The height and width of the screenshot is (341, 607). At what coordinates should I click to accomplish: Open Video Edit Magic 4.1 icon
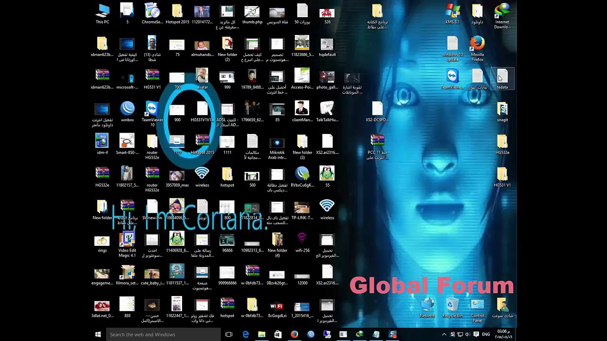[127, 245]
